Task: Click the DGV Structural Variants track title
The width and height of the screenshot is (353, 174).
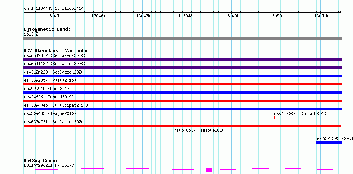Action: click(x=56, y=51)
